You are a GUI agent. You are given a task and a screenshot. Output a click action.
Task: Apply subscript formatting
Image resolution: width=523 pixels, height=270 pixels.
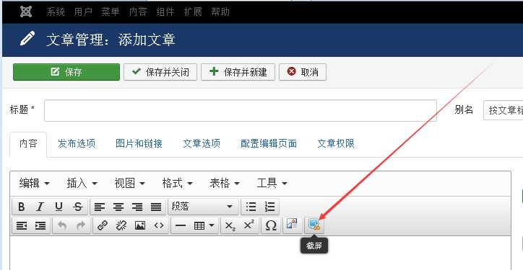tap(230, 226)
